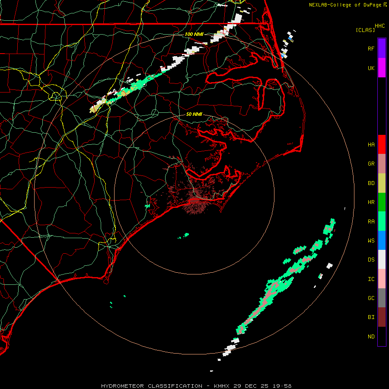Click the UK legend label
Viewport: 389px width, 389px height.
tap(371, 68)
